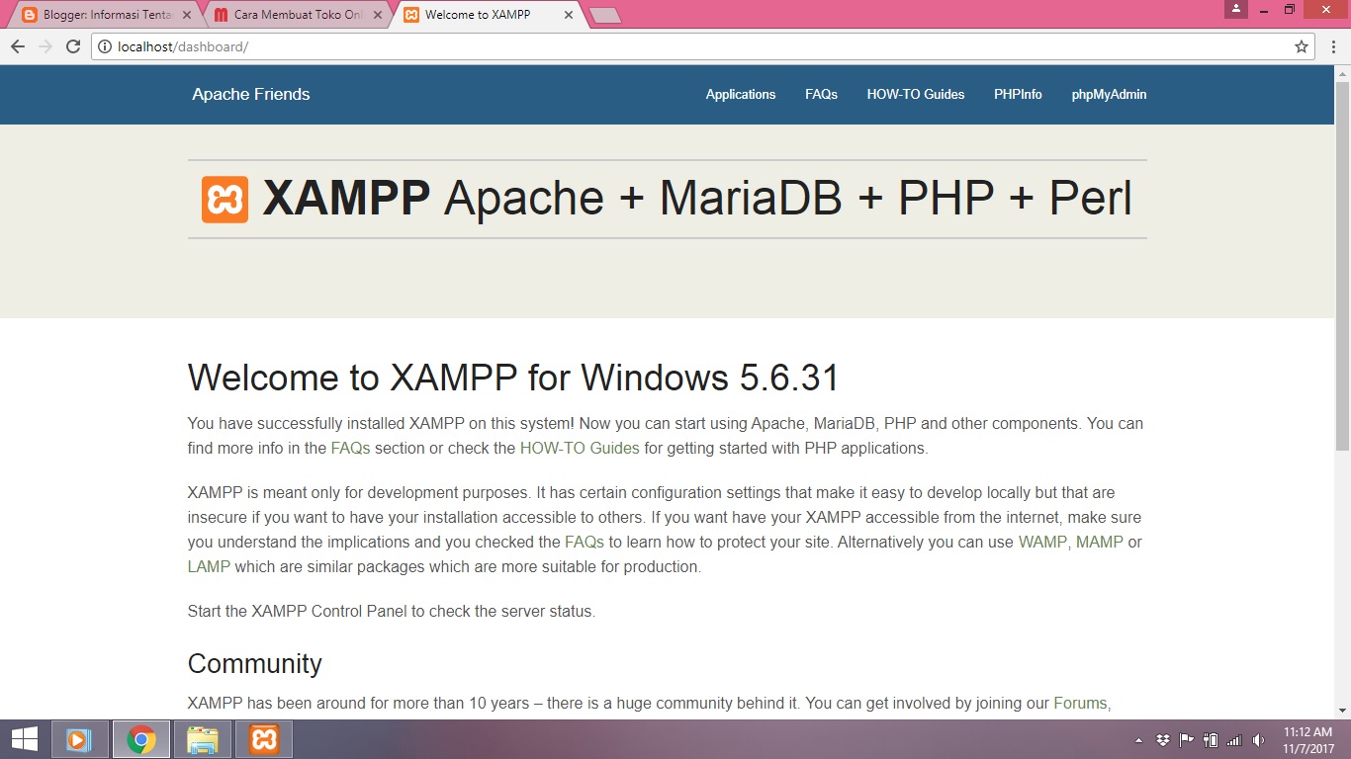
Task: Open the volume speaker tray icon
Action: point(1258,740)
